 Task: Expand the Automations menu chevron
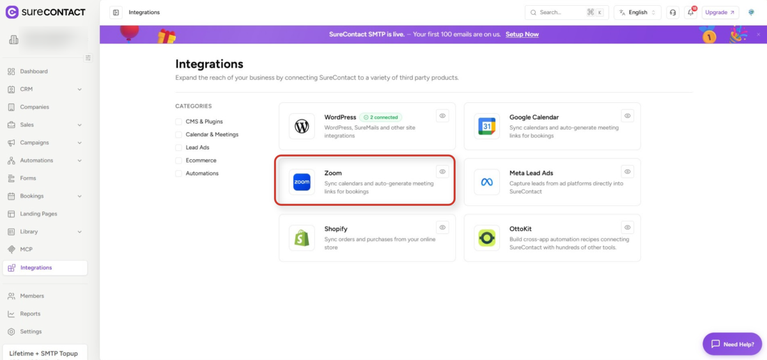click(x=80, y=160)
